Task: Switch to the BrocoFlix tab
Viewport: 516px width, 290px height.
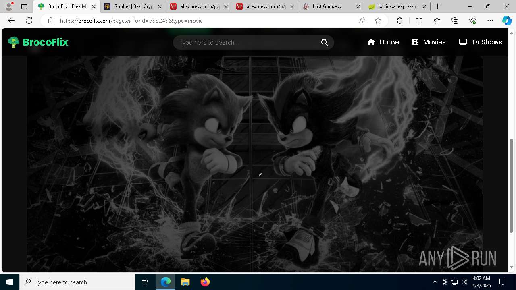Action: [67, 6]
